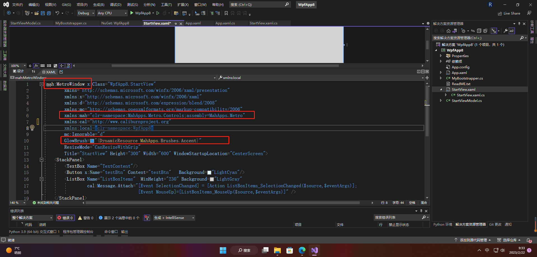Click the 错误 0 errors filter button

pos(66,218)
